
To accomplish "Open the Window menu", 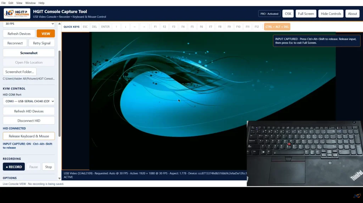I will tap(30, 3).
